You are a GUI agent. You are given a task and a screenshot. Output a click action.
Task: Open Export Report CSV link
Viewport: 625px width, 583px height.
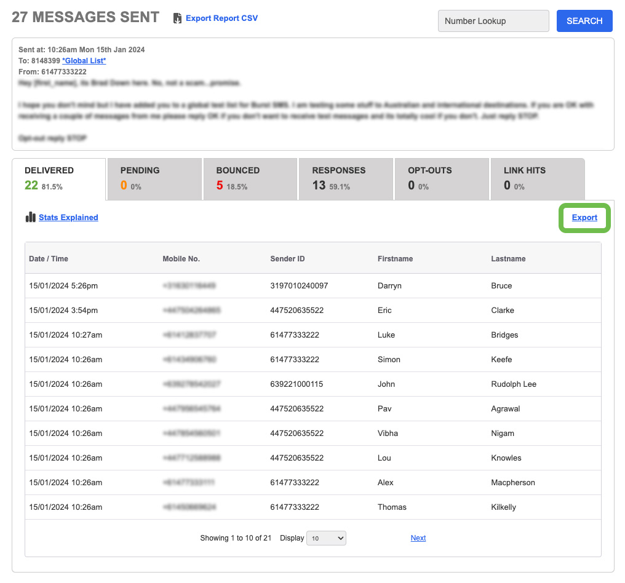[x=221, y=18]
